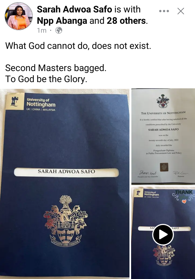The height and width of the screenshot is (279, 195).
Task: Click the silver crest on the blue folder
Action: coord(65,221)
